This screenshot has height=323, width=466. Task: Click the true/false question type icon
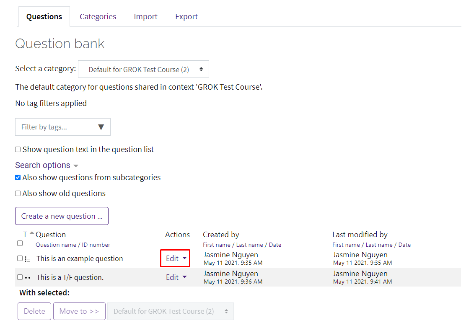(28, 277)
